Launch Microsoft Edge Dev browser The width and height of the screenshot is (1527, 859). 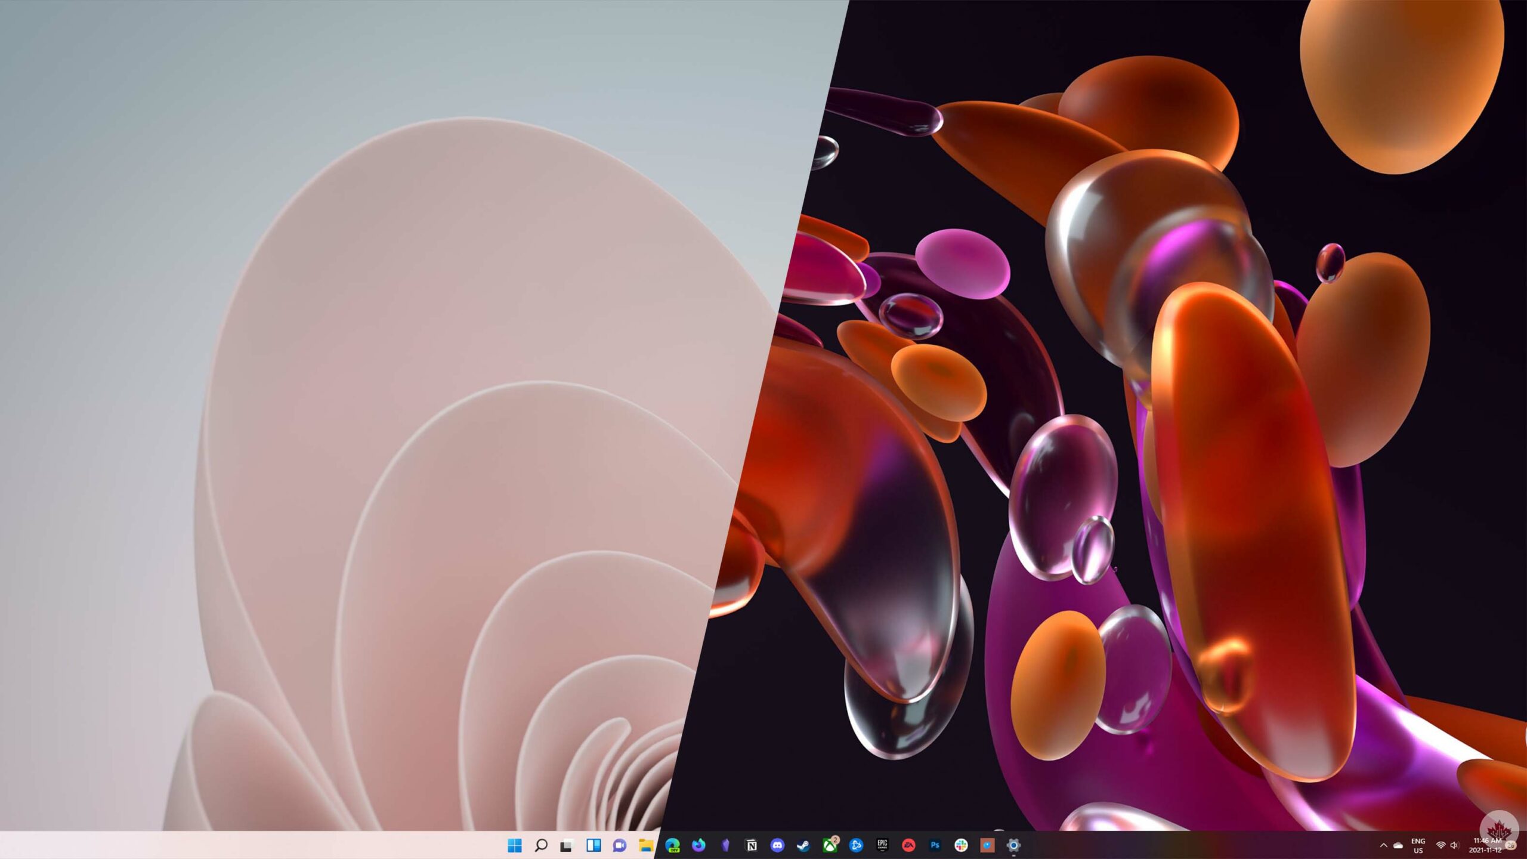(672, 845)
